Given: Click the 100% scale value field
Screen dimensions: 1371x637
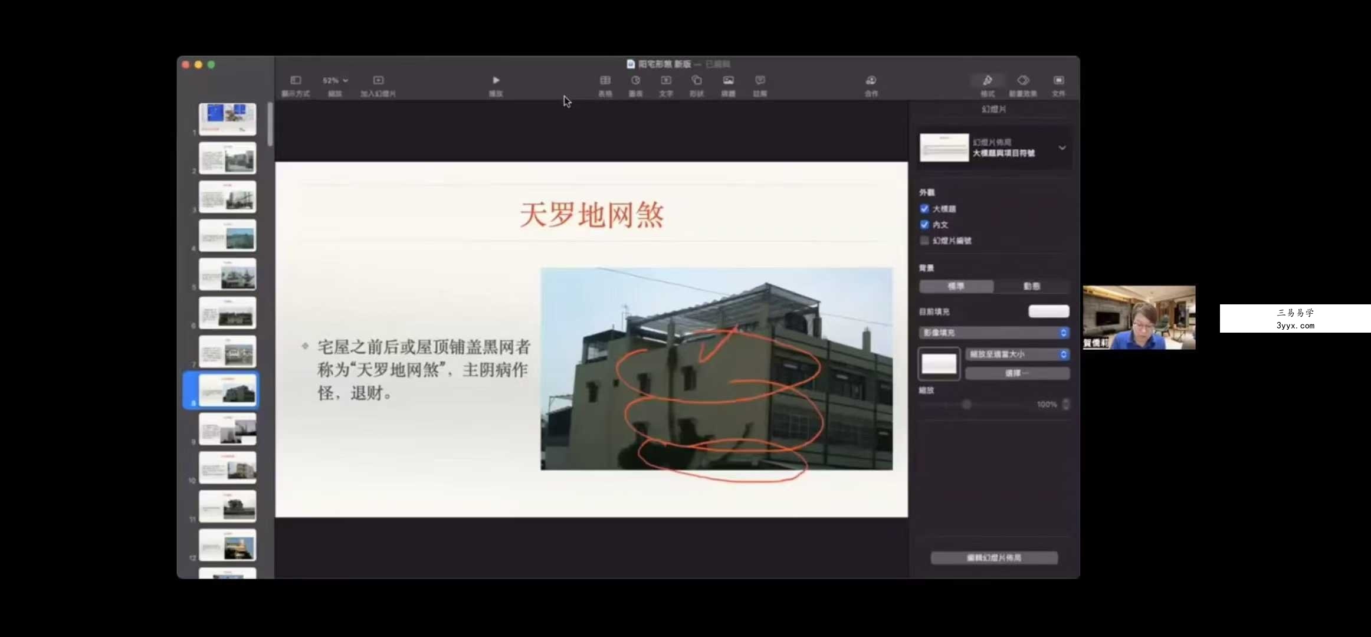Looking at the screenshot, I should coord(1047,405).
